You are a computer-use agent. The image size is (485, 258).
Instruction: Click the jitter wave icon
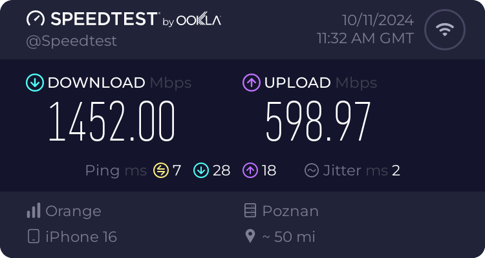[312, 170]
